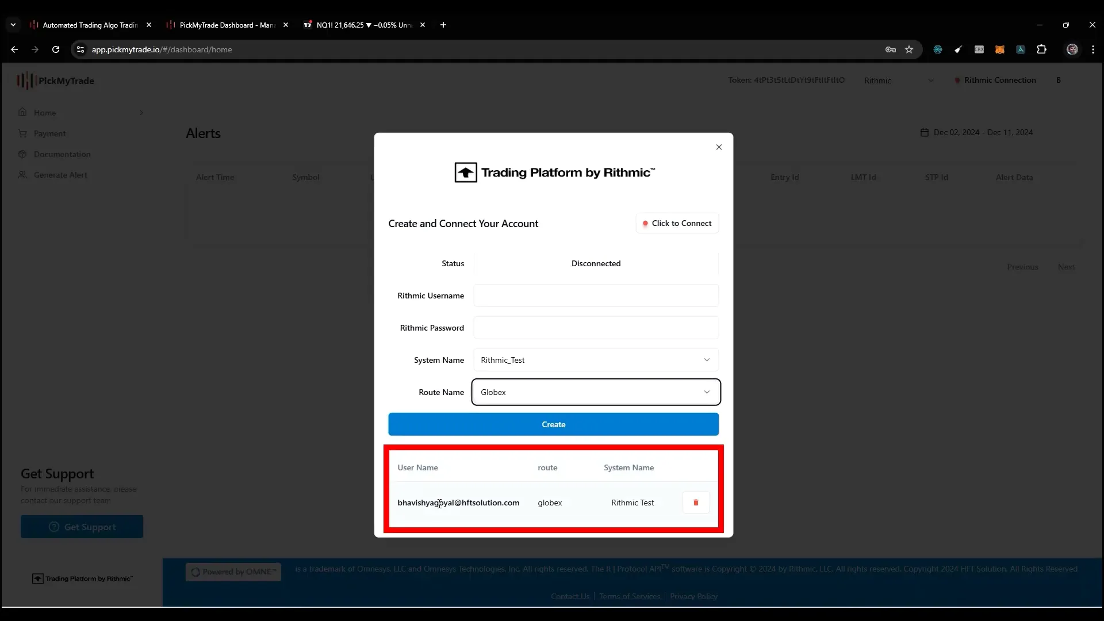Click the Click to Connect button
This screenshot has width=1104, height=621.
(677, 223)
